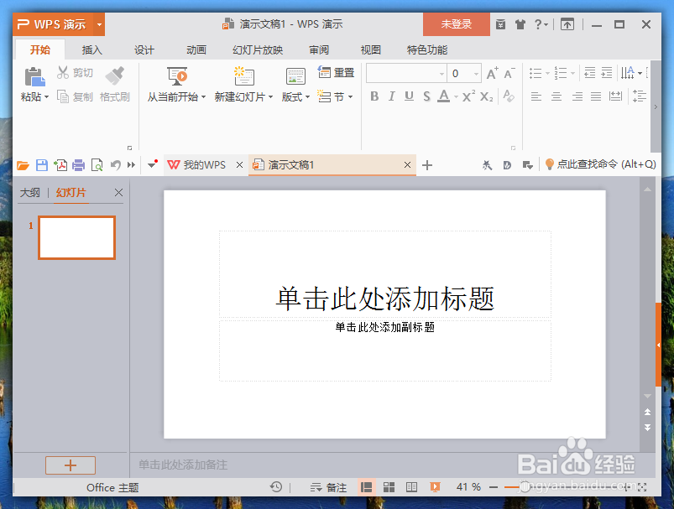
Task: Switch to the 大纲 outline panel tab
Action: pos(29,192)
